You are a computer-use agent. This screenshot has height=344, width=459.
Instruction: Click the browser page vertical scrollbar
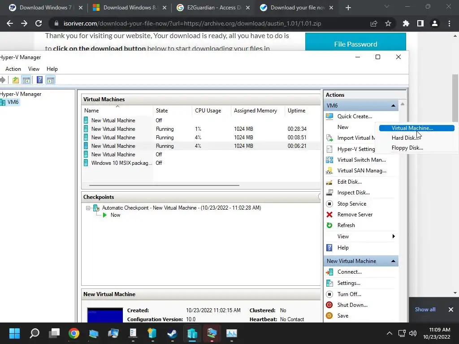click(x=455, y=98)
